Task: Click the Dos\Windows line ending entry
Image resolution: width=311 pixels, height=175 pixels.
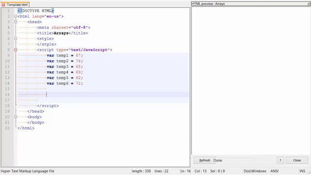Action: [x=255, y=171]
